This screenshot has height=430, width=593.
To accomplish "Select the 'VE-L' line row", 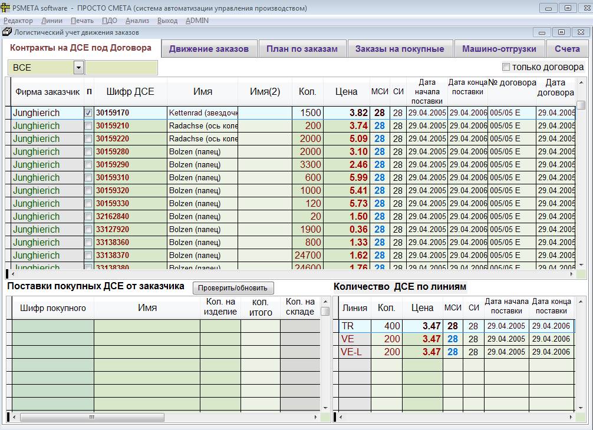I will click(x=352, y=352).
